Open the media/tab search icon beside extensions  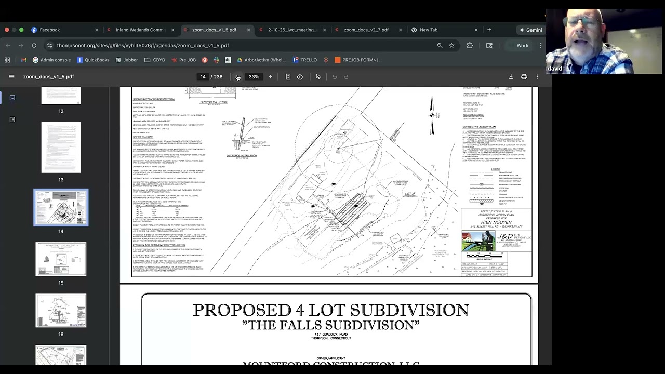[489, 46]
